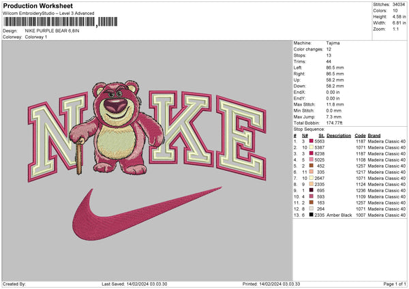Click the Wilcom EmbroideryStudio subtitle text

point(48,14)
